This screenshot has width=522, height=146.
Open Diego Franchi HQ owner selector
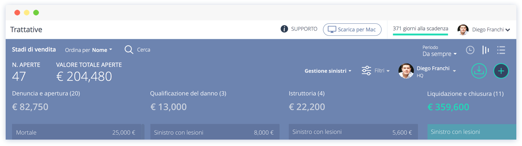(427, 71)
